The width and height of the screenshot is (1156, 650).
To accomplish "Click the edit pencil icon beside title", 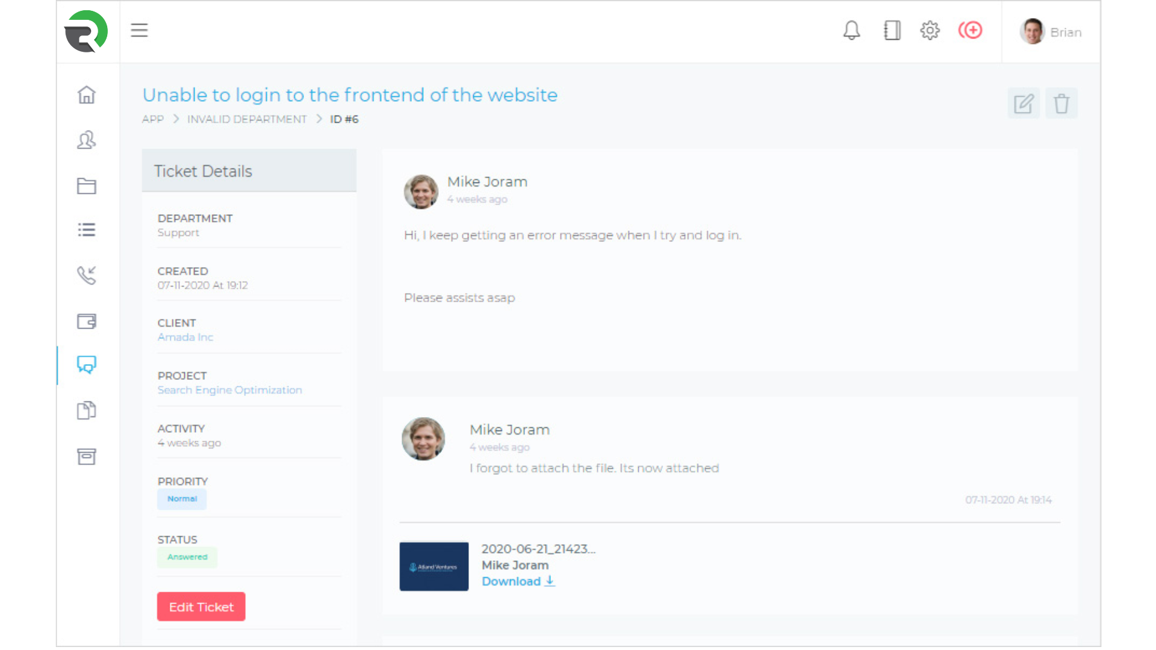I will point(1024,104).
